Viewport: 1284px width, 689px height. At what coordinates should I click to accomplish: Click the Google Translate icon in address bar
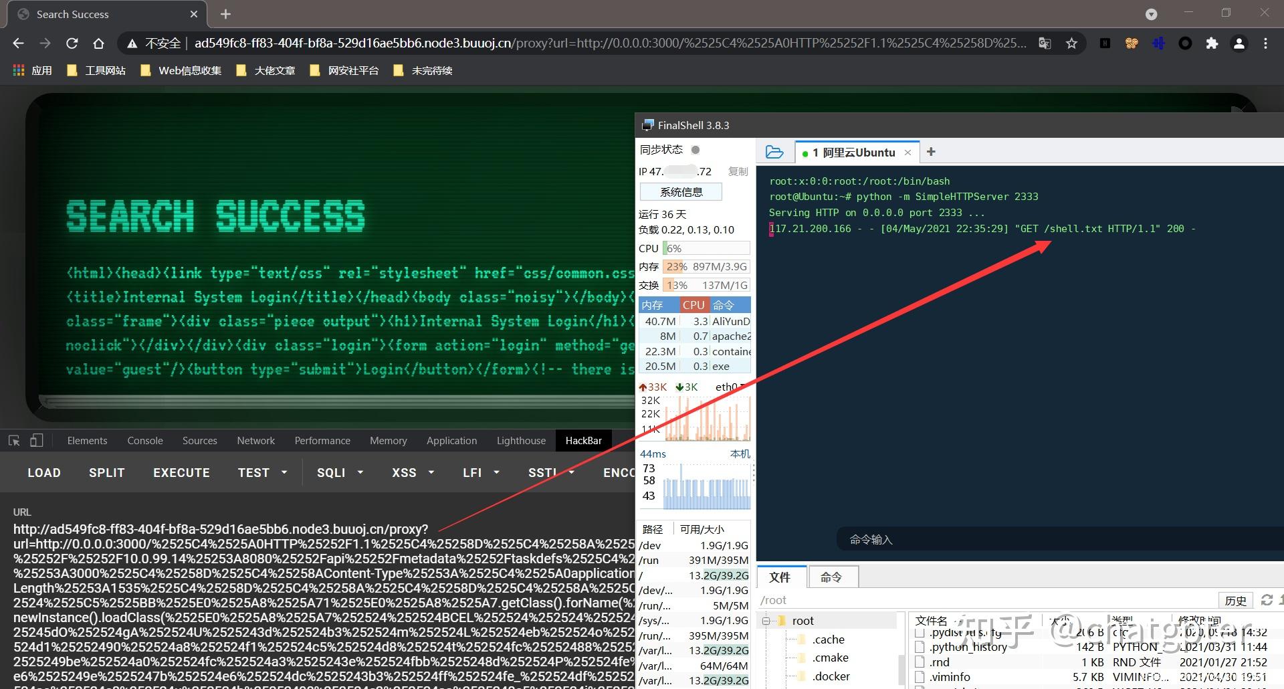pyautogui.click(x=1045, y=43)
